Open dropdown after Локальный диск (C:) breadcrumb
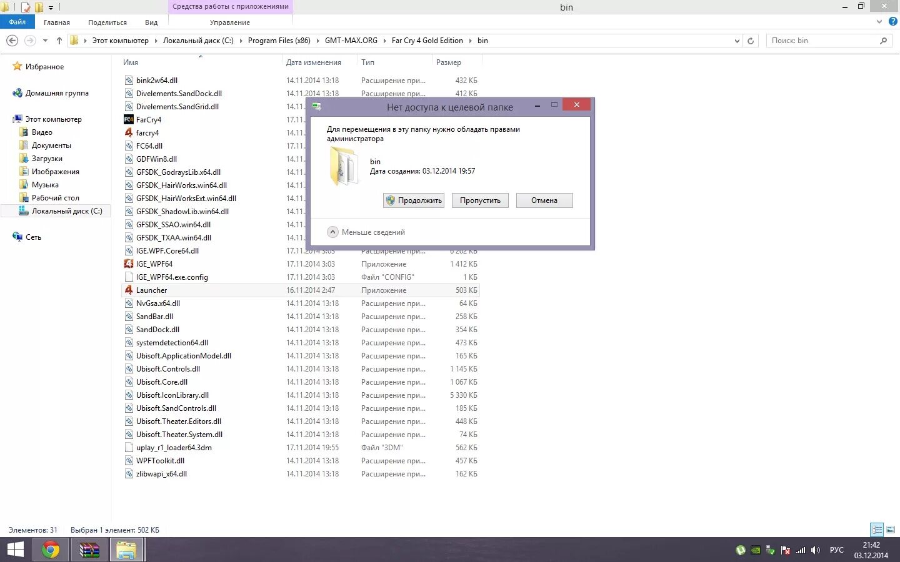 [x=241, y=41]
